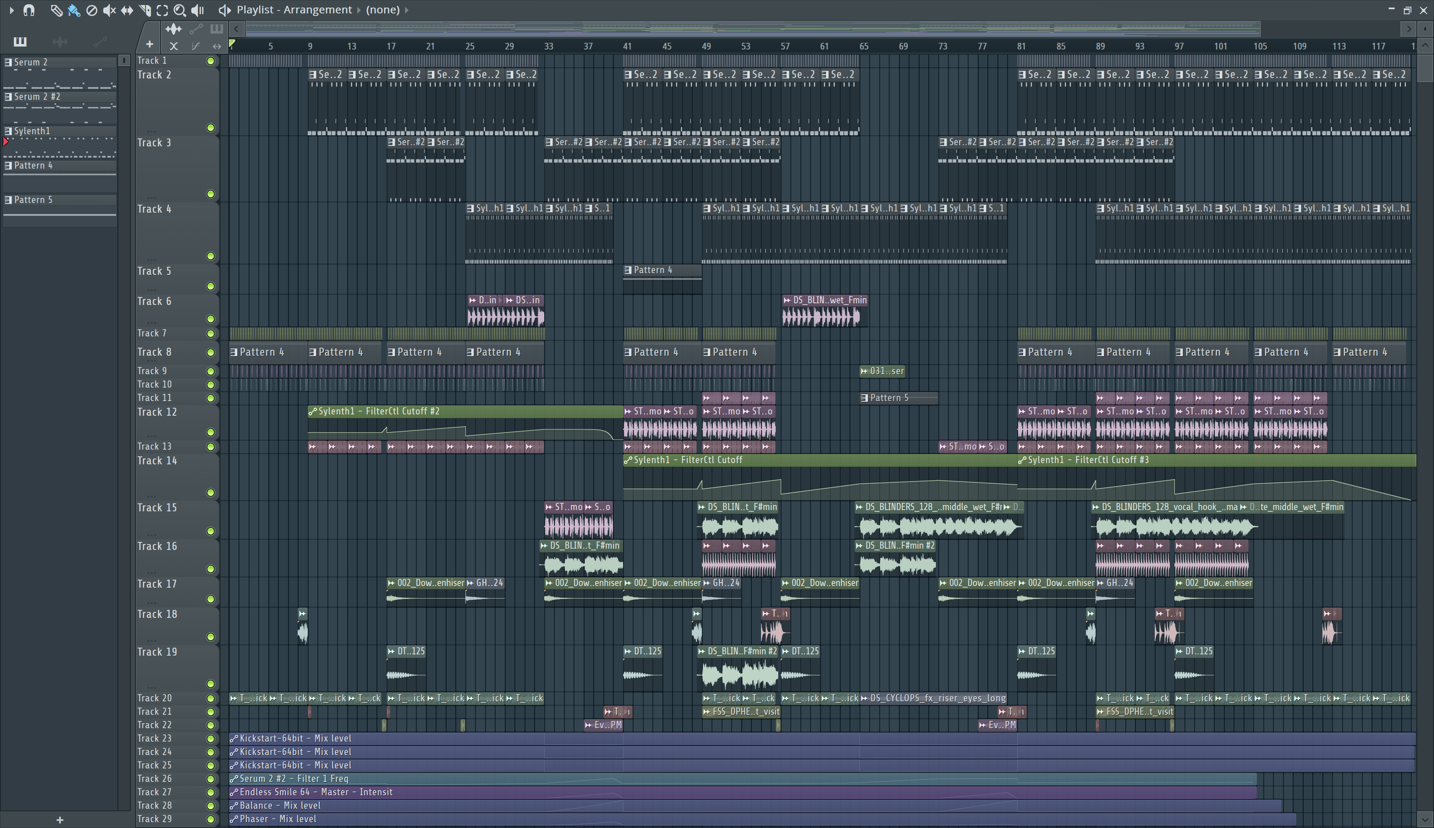Click bar 41 on the timeline ruler
The image size is (1434, 828).
[x=628, y=46]
